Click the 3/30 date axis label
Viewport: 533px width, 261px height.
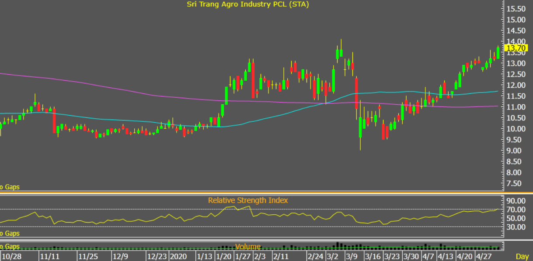tap(411, 256)
